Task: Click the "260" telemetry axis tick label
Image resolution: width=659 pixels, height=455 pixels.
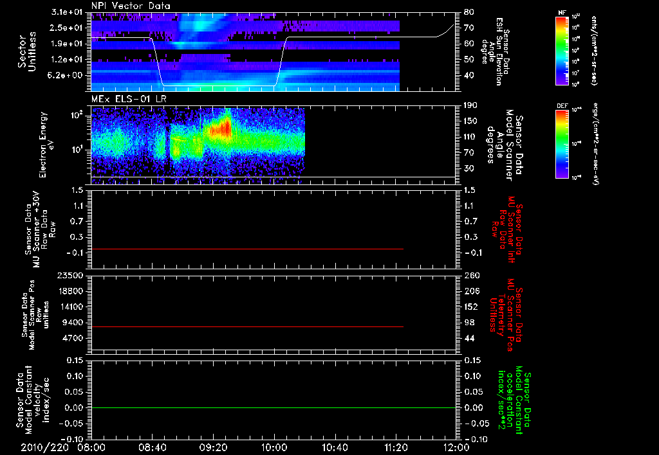Action: point(470,276)
